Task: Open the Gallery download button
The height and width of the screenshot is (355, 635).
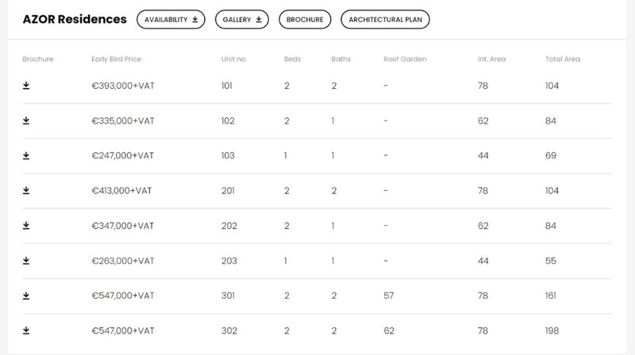Action: coord(242,19)
